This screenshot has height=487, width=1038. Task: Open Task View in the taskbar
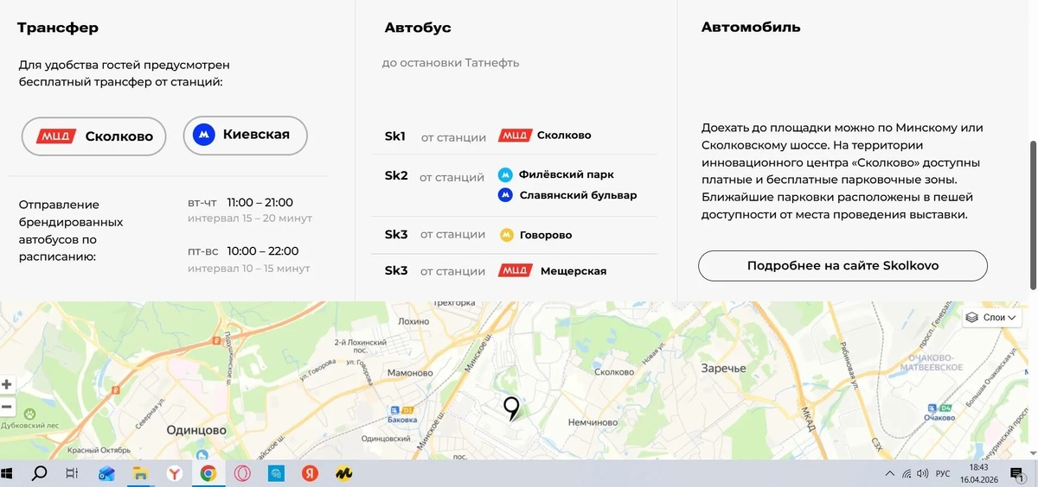coord(72,474)
